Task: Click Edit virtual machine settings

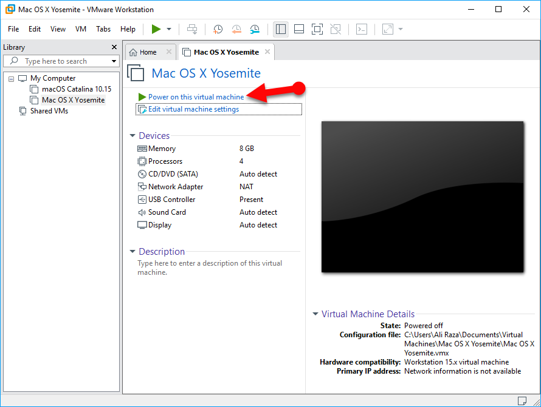Action: (193, 109)
